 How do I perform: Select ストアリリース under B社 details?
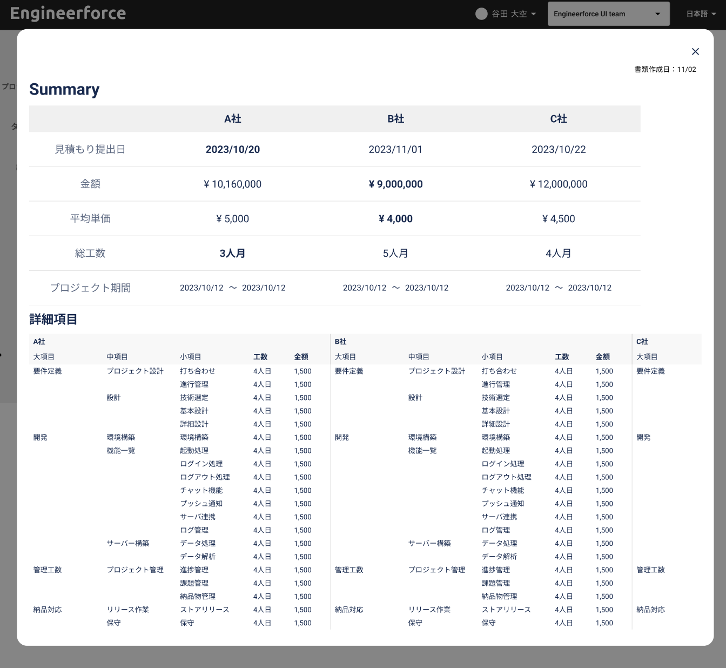pos(506,610)
